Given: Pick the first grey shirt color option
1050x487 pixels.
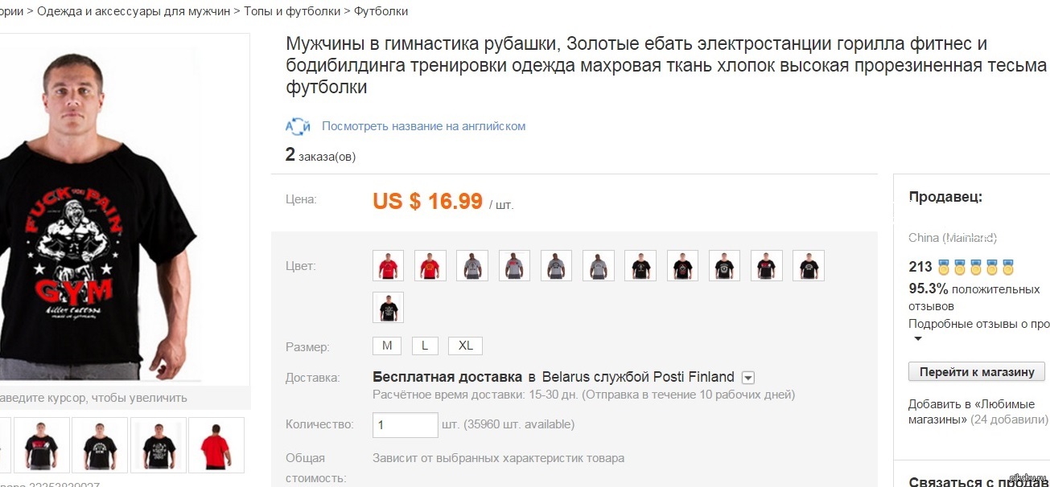Looking at the screenshot, I should (471, 265).
